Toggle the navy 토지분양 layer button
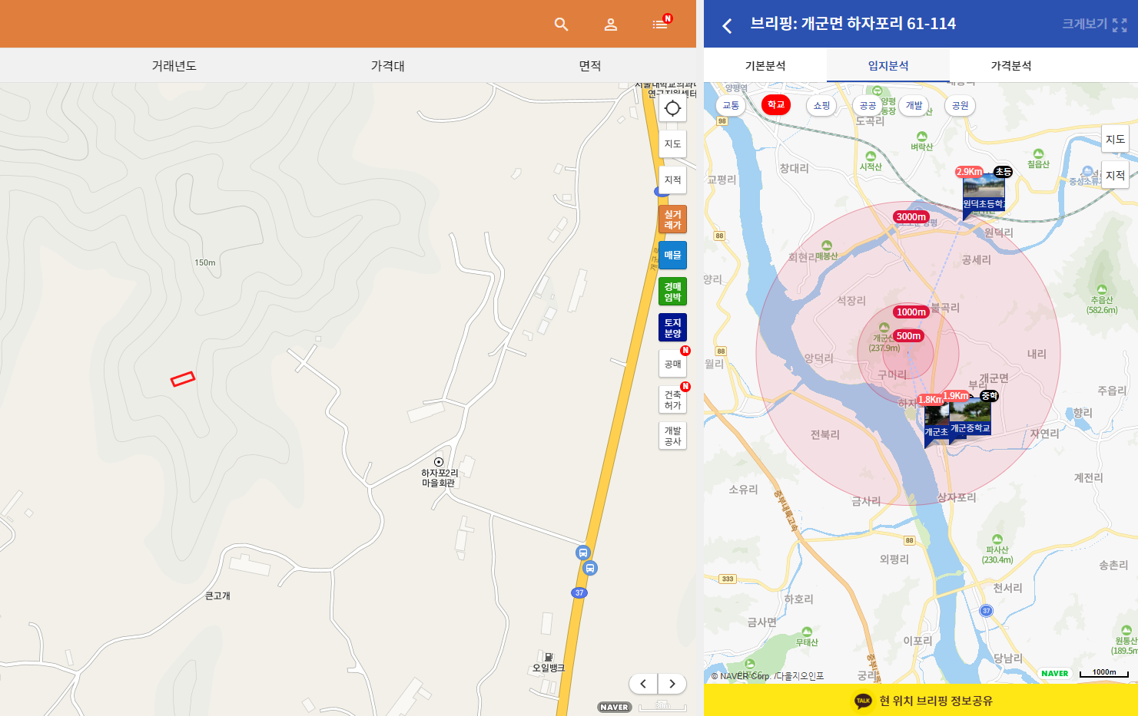This screenshot has width=1138, height=716. [672, 328]
